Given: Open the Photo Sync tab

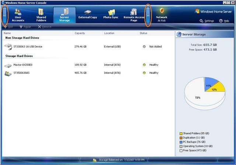Looking at the screenshot, I should coord(111,15).
